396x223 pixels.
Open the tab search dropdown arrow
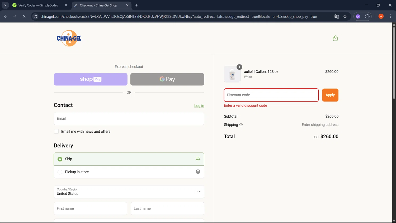5,5
